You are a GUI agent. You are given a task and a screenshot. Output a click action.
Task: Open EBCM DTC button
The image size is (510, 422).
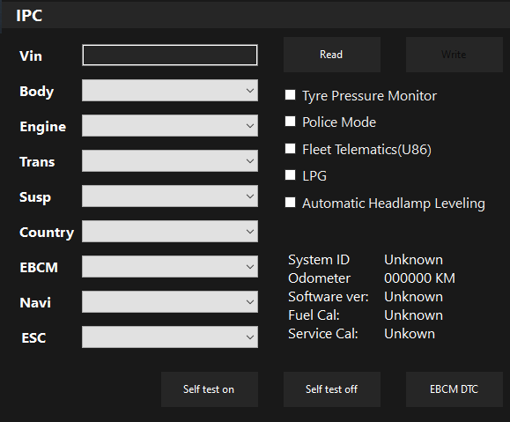(454, 389)
